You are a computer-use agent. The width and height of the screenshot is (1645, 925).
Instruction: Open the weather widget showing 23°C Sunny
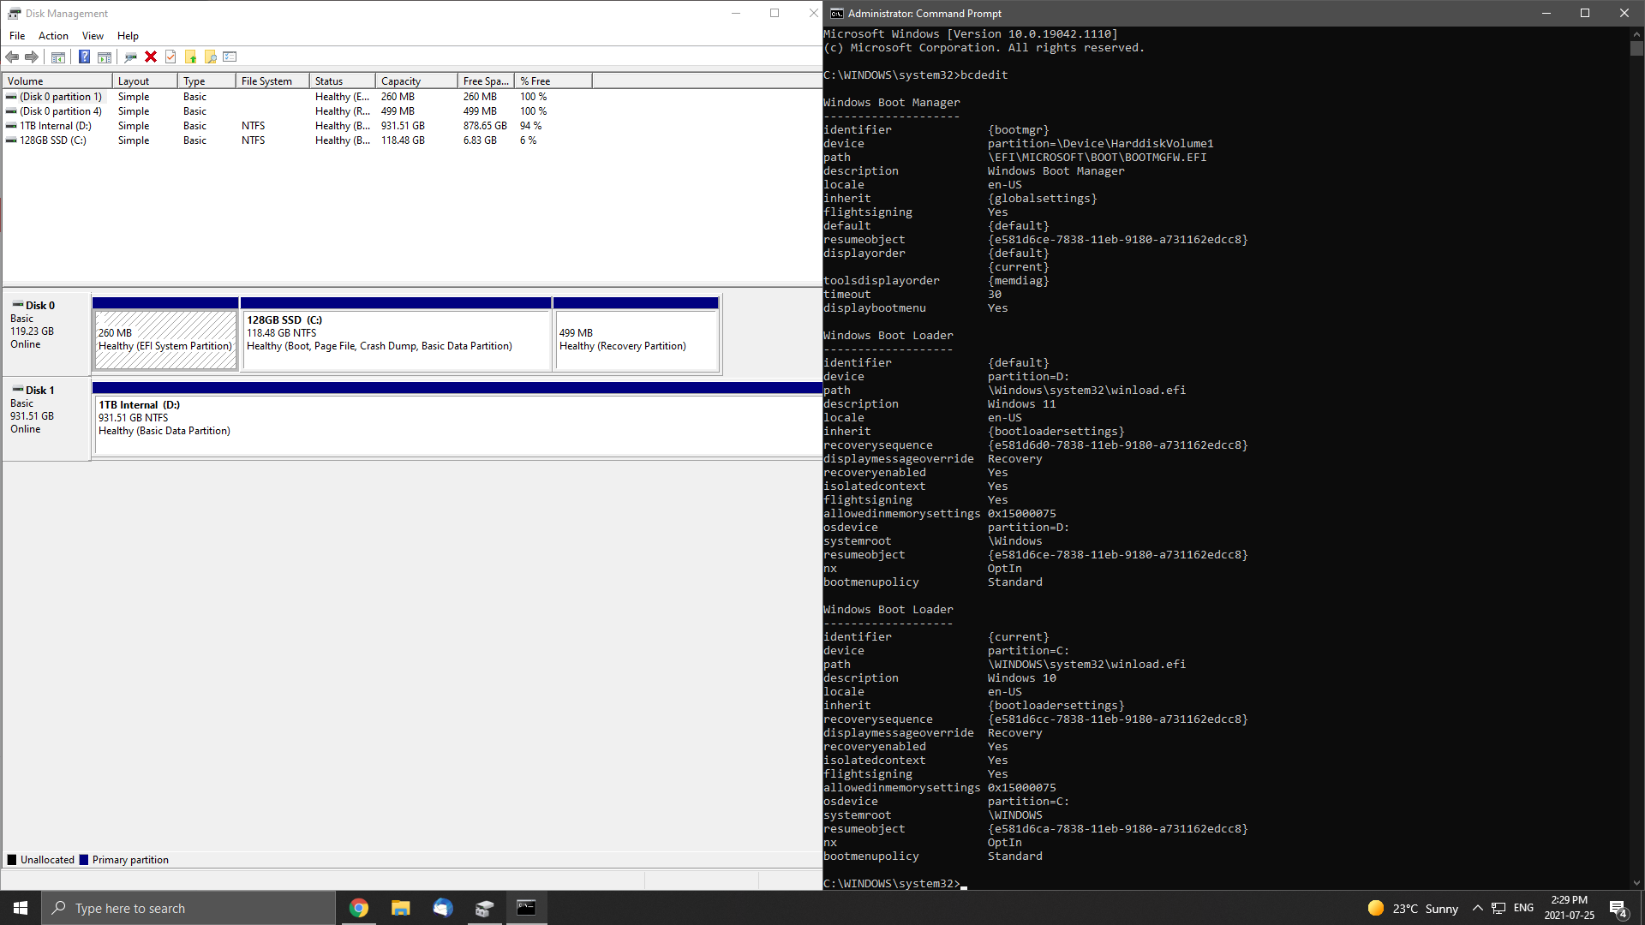click(1413, 908)
